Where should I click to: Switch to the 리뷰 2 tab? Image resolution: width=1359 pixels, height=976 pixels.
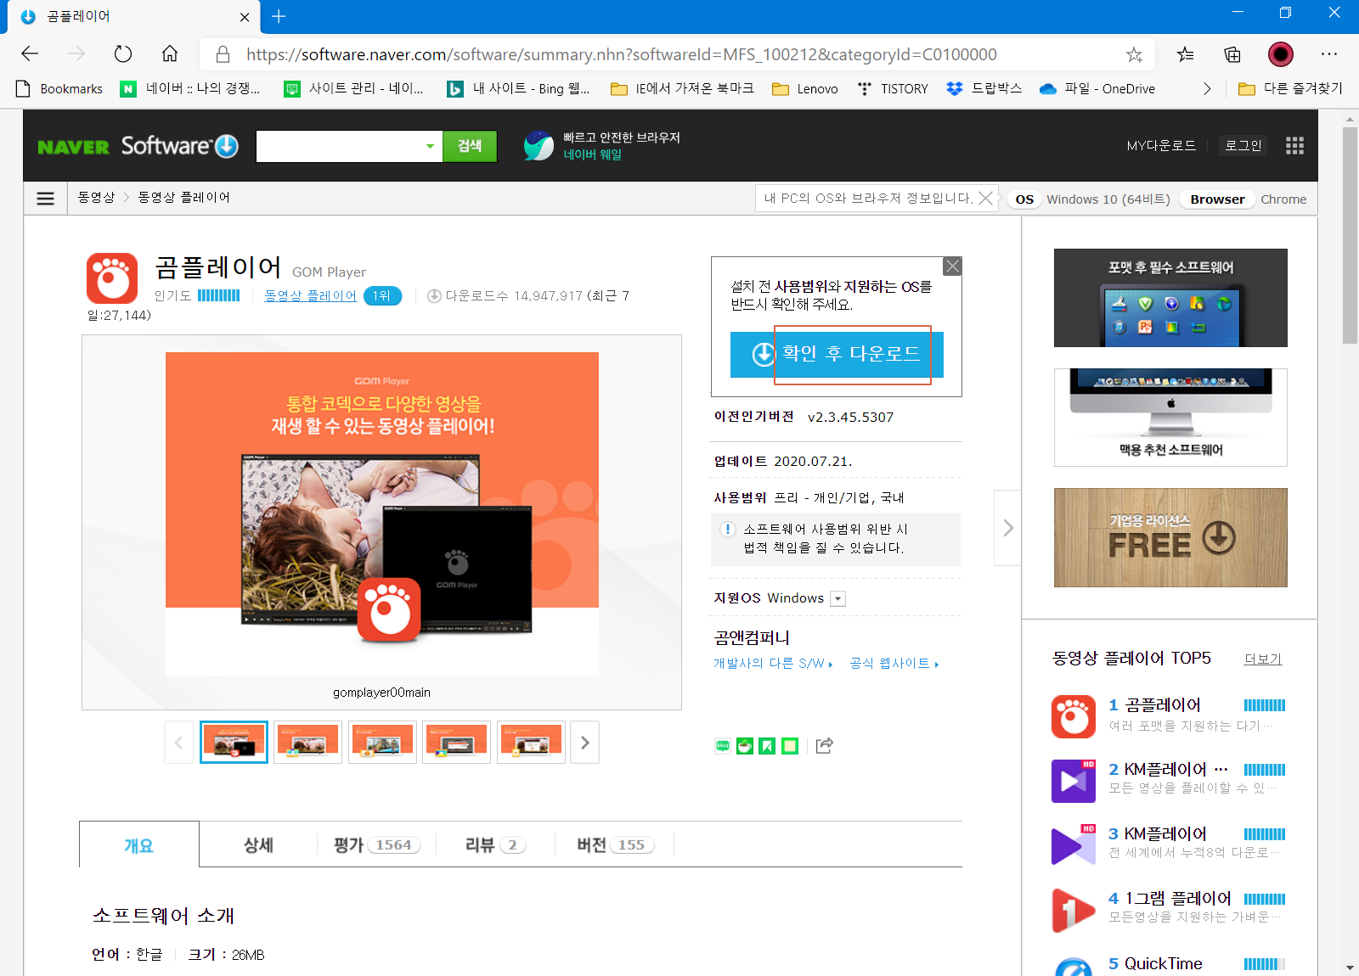pyautogui.click(x=495, y=844)
